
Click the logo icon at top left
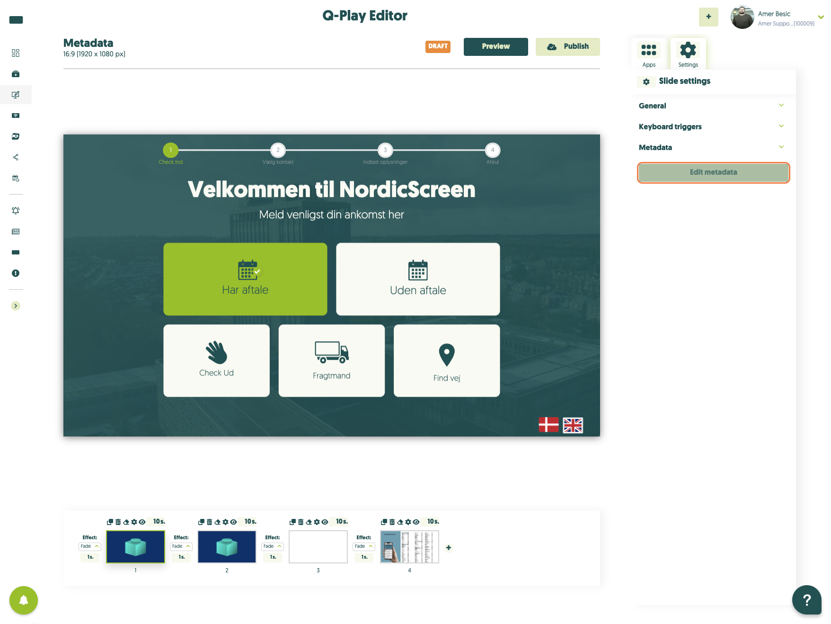(x=16, y=20)
